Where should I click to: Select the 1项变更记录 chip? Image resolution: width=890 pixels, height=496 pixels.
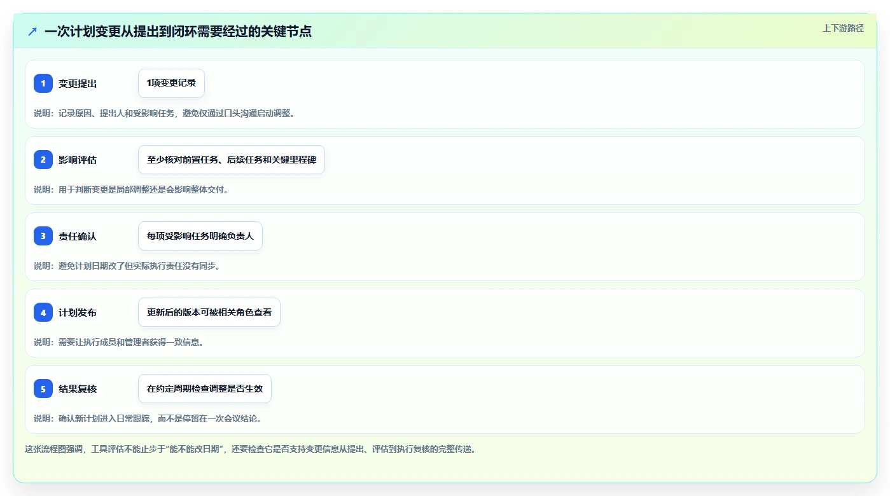pos(171,83)
